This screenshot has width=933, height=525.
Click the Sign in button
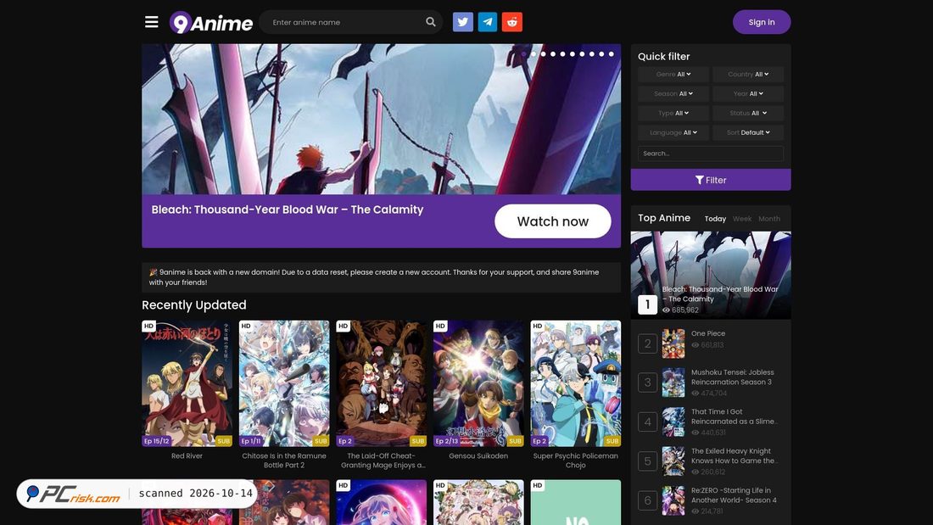(762, 22)
